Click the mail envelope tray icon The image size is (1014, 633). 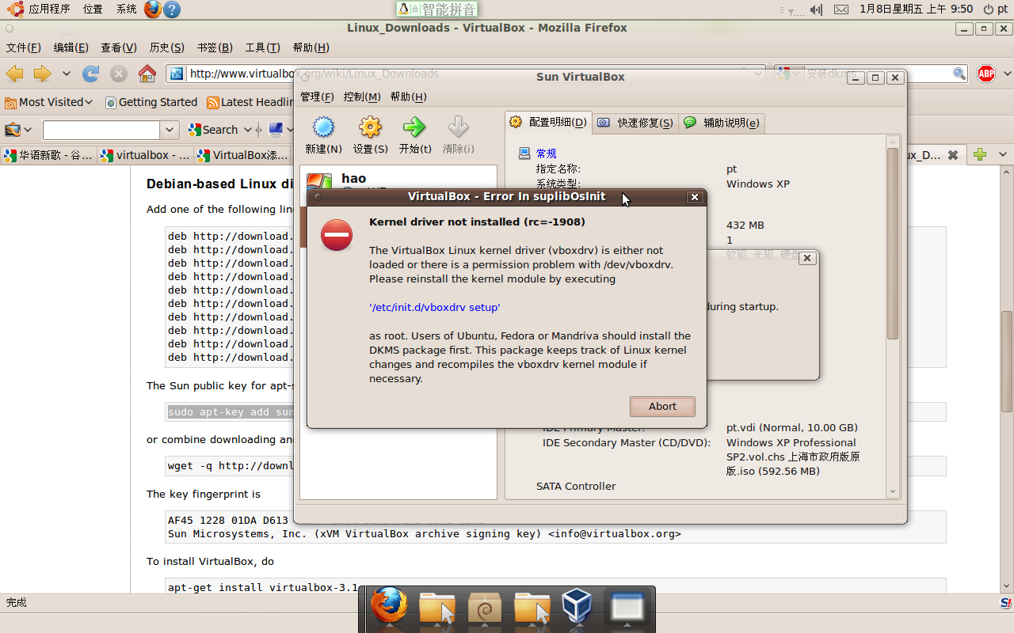point(841,9)
